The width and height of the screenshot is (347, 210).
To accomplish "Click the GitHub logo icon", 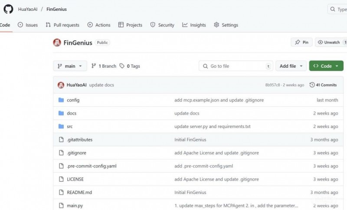I will point(8,9).
